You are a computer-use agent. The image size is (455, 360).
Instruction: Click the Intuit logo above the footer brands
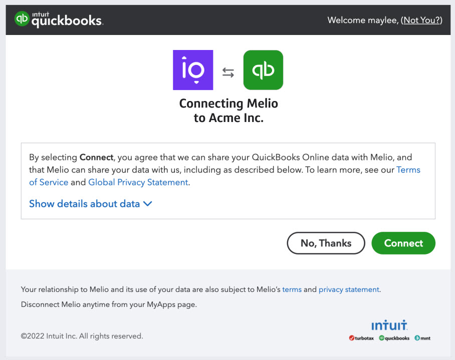coord(390,324)
